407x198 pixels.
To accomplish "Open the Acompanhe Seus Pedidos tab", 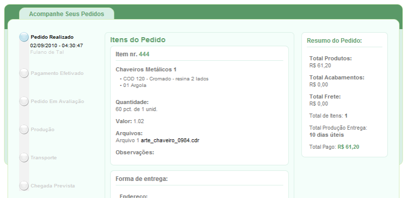I will (x=66, y=14).
